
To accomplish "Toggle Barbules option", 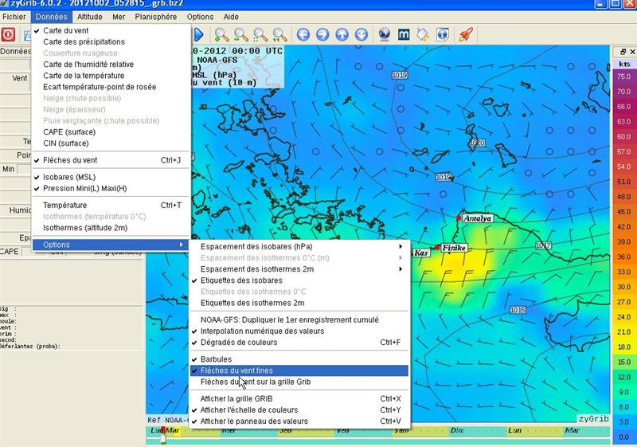I will tap(299, 359).
